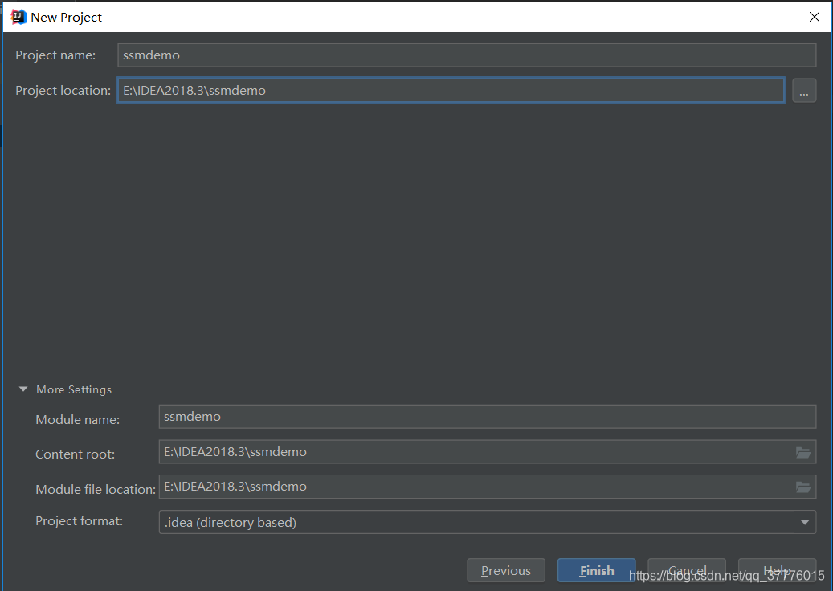Open Help for the New Project dialog

778,570
